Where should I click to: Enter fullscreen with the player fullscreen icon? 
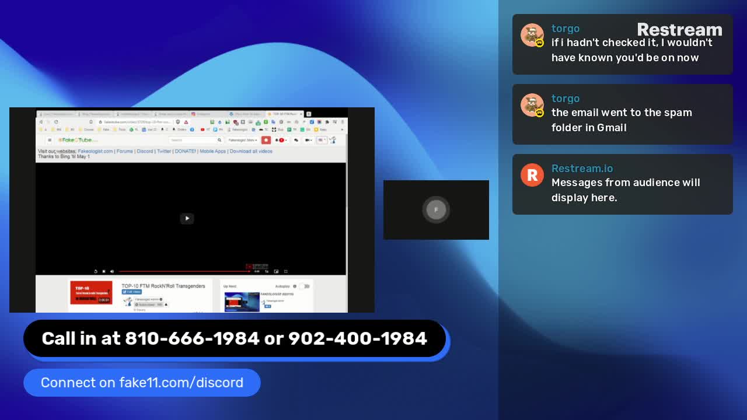pos(286,271)
